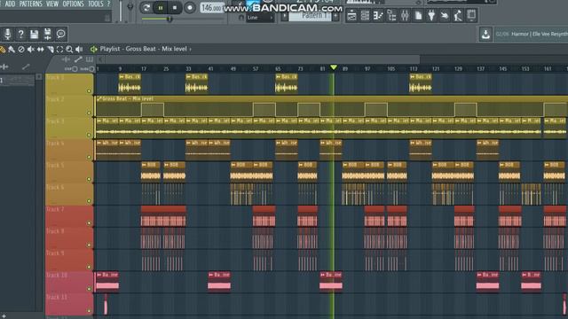Viewport: 568px width, 319px height.
Task: Toggle the slide checkbox
Action: (91, 69)
